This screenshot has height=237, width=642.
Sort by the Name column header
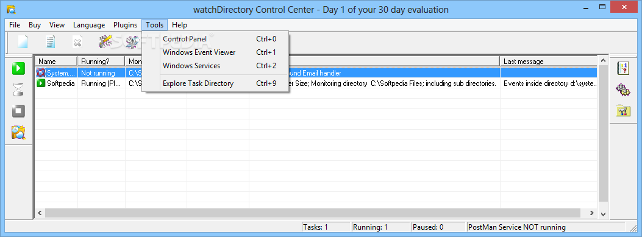56,62
